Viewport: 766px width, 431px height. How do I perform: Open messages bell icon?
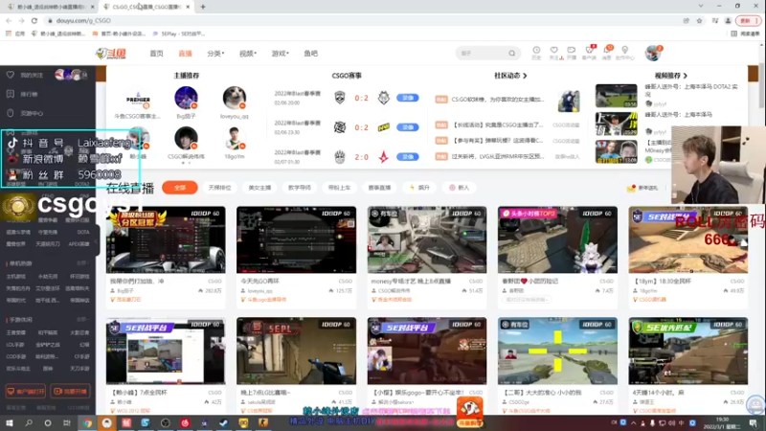[x=607, y=53]
